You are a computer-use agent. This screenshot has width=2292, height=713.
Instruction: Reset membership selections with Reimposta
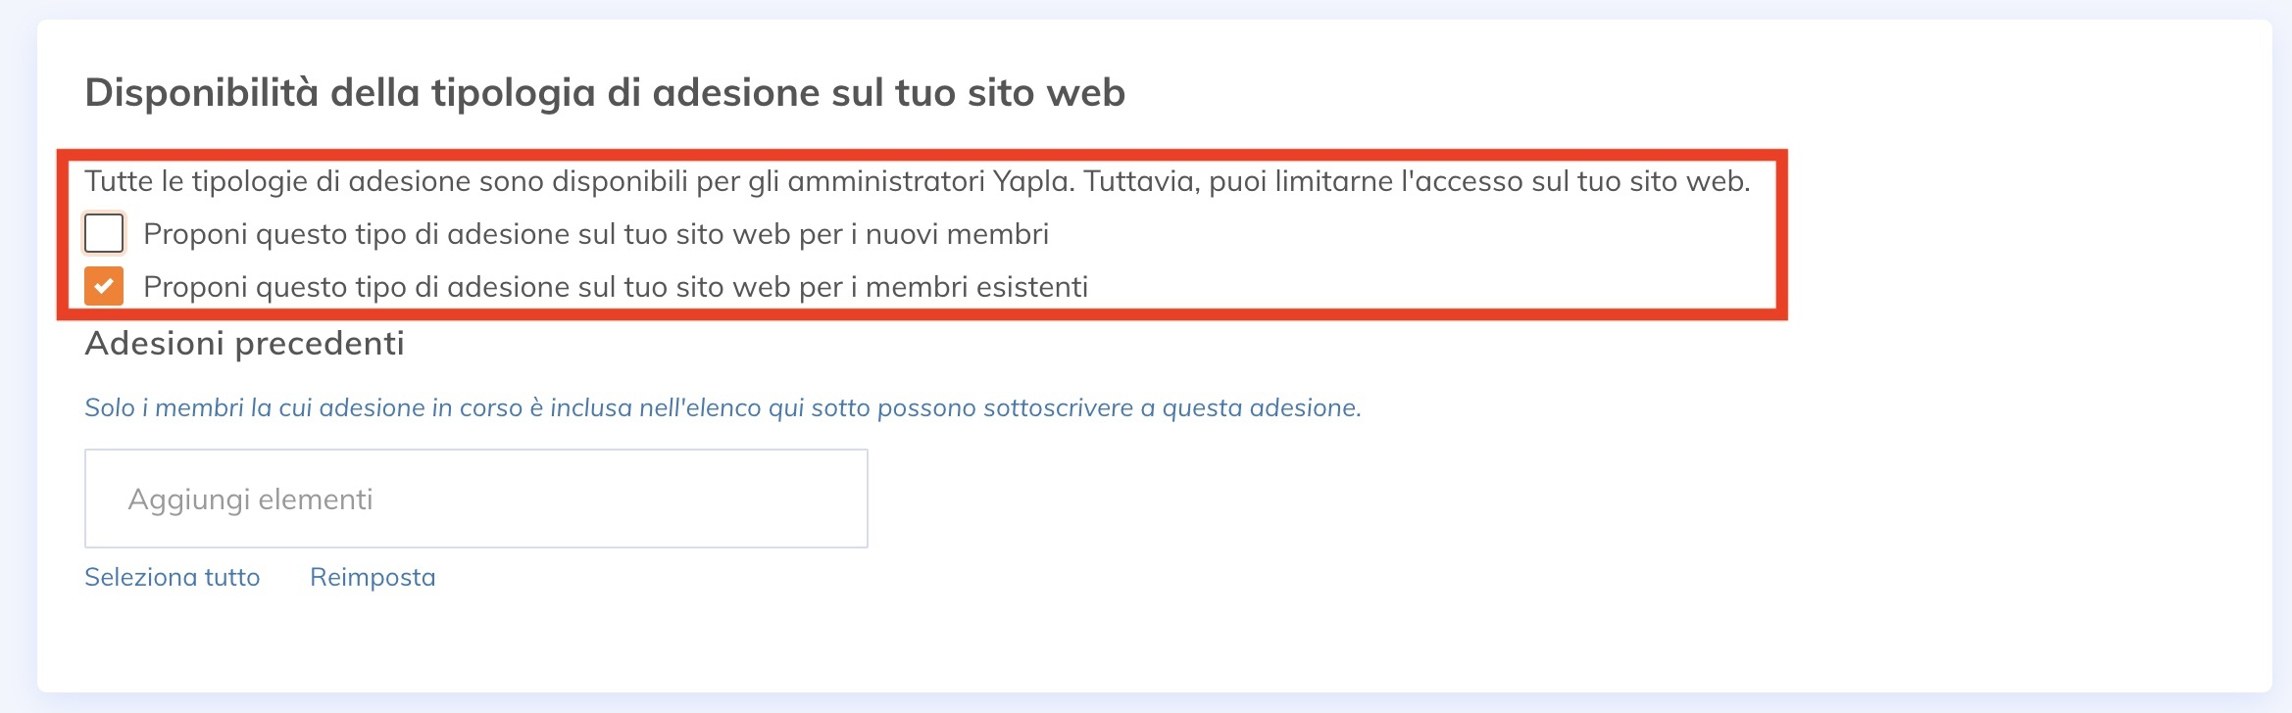[373, 577]
